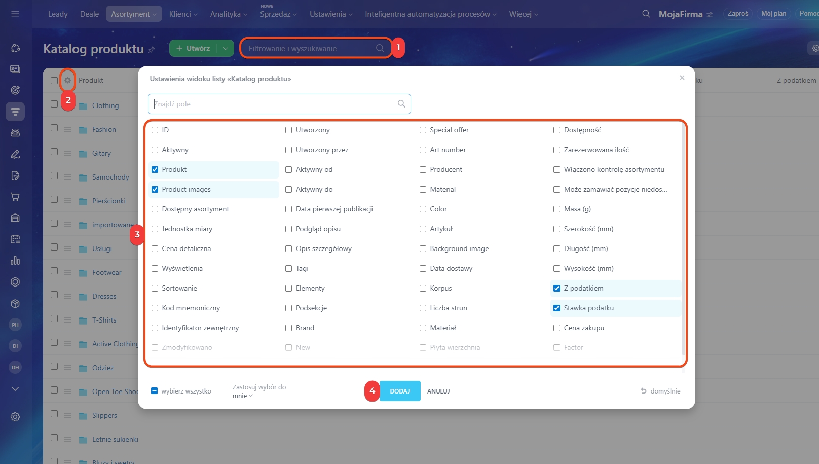
Task: Click the settings gear in left sidebar
Action: [15, 417]
